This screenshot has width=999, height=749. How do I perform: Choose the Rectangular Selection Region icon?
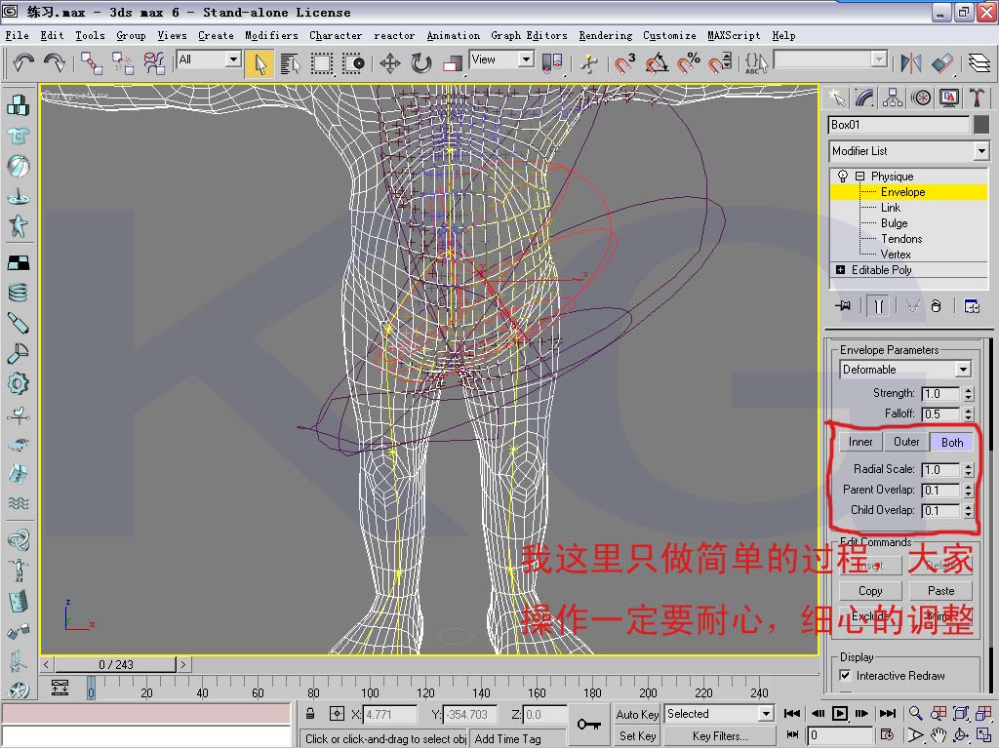point(322,63)
